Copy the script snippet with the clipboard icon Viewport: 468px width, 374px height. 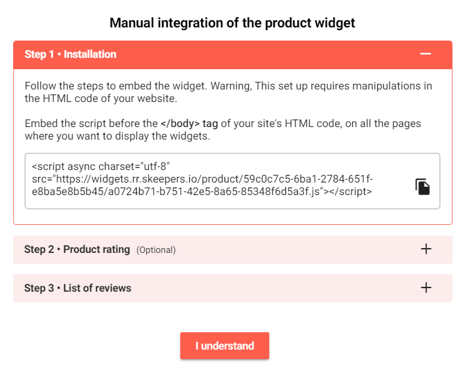[x=423, y=187]
